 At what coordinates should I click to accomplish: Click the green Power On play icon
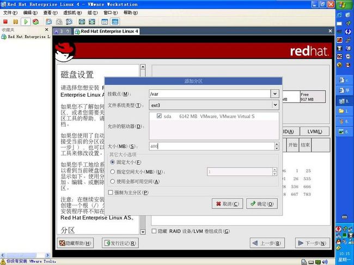[x=26, y=22]
